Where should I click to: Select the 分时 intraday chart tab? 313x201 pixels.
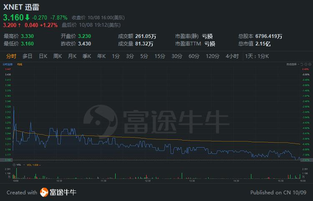pyautogui.click(x=11, y=56)
